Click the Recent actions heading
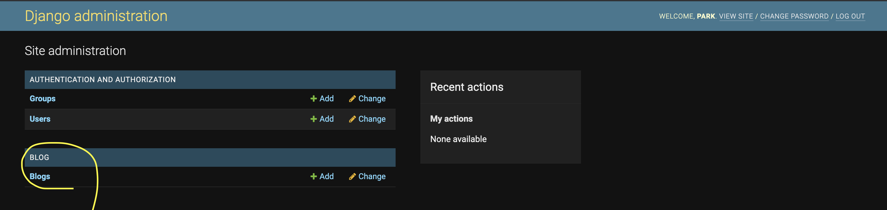 (x=467, y=87)
